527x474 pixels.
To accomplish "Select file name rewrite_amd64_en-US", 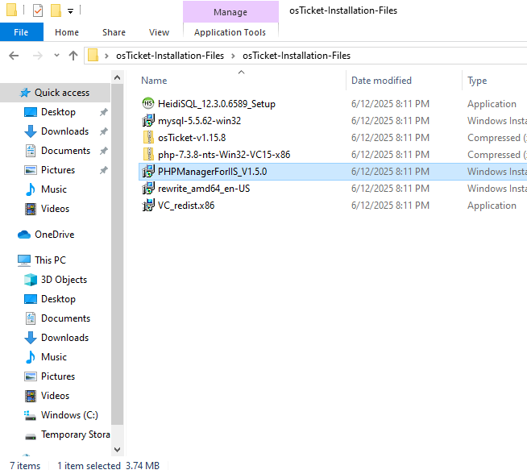I will (x=204, y=189).
